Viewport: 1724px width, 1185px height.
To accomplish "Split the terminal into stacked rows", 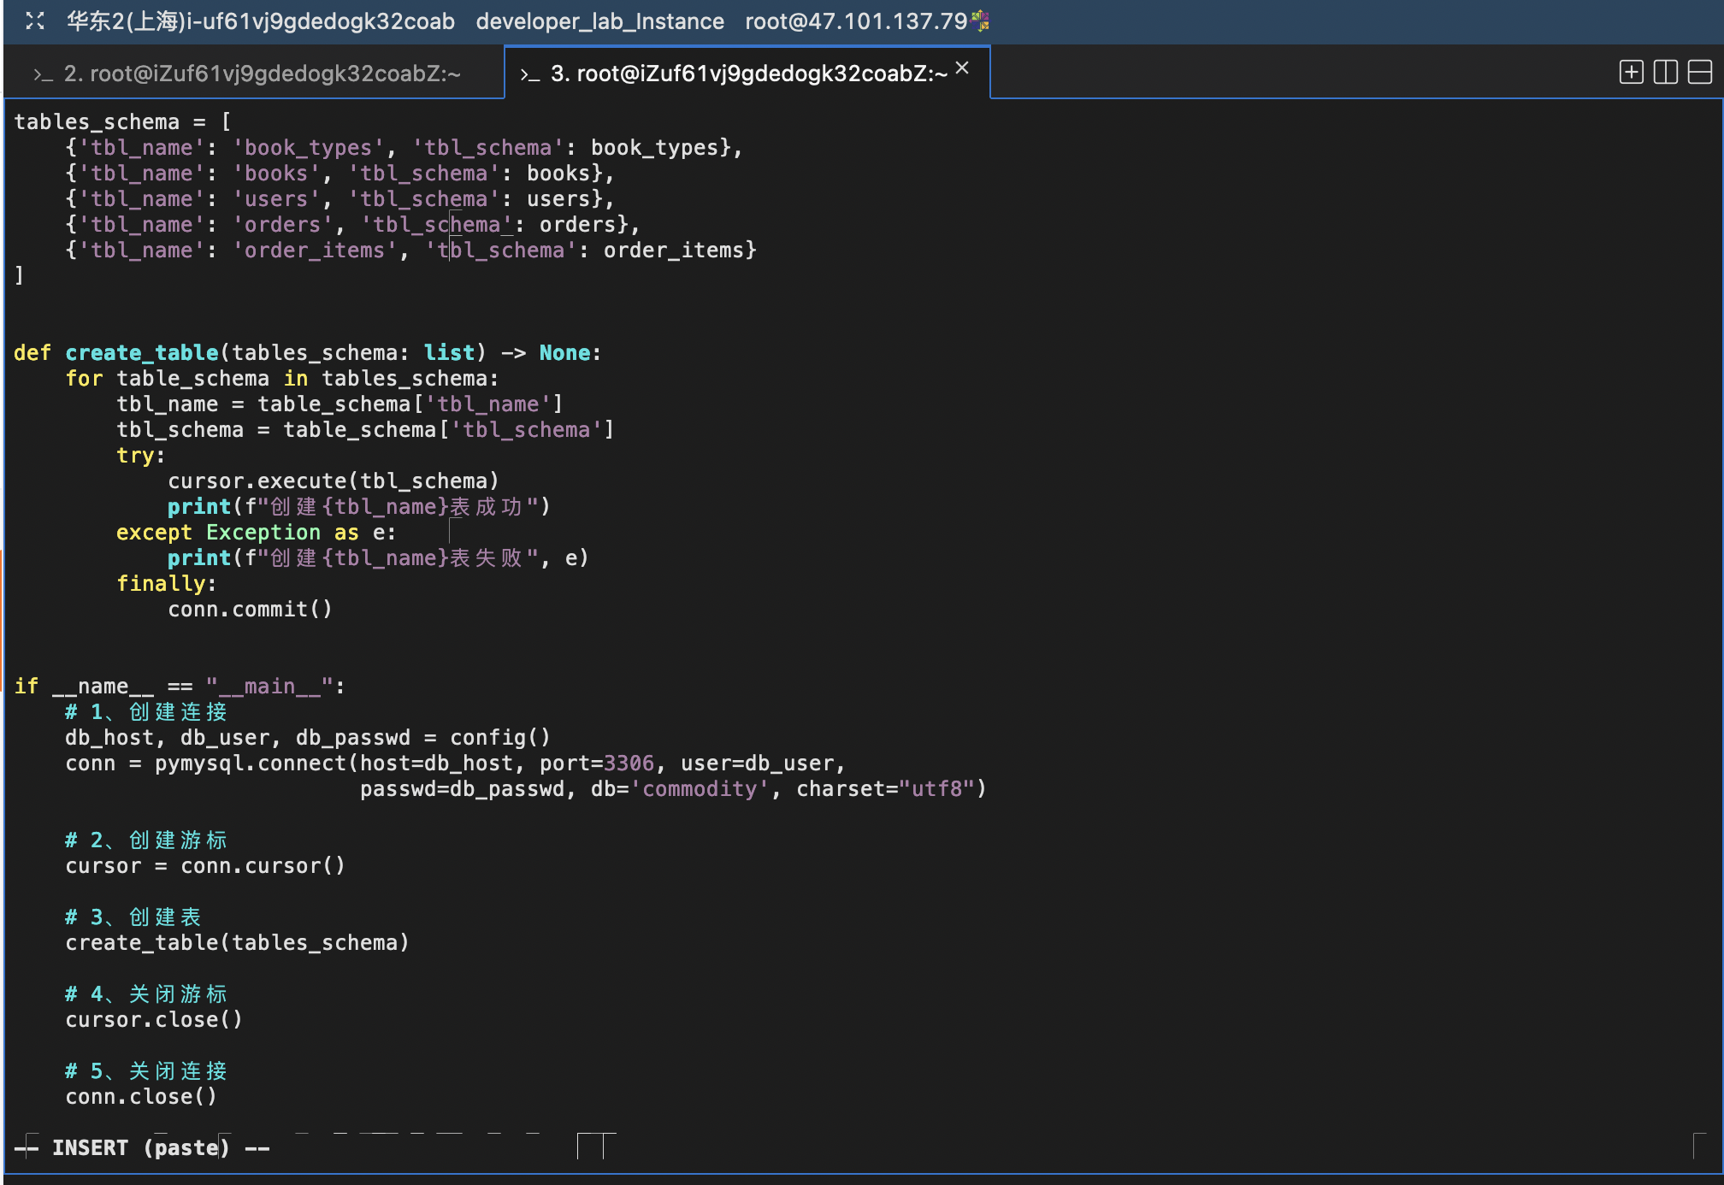I will 1699,72.
